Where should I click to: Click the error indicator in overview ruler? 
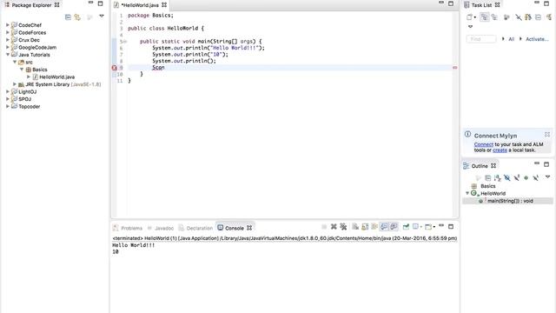pyautogui.click(x=455, y=68)
